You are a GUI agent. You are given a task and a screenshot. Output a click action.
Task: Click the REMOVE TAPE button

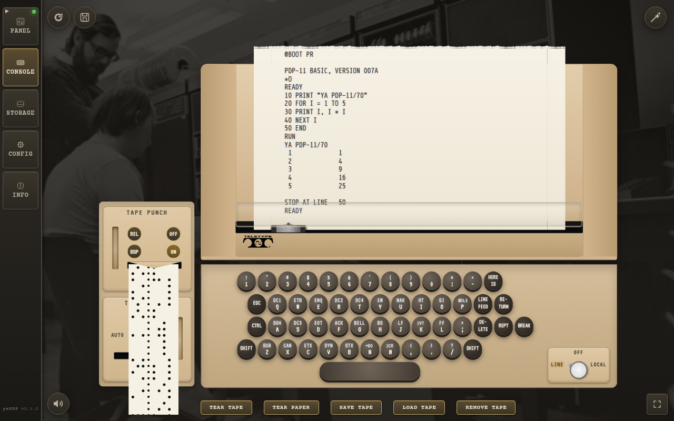(x=486, y=407)
